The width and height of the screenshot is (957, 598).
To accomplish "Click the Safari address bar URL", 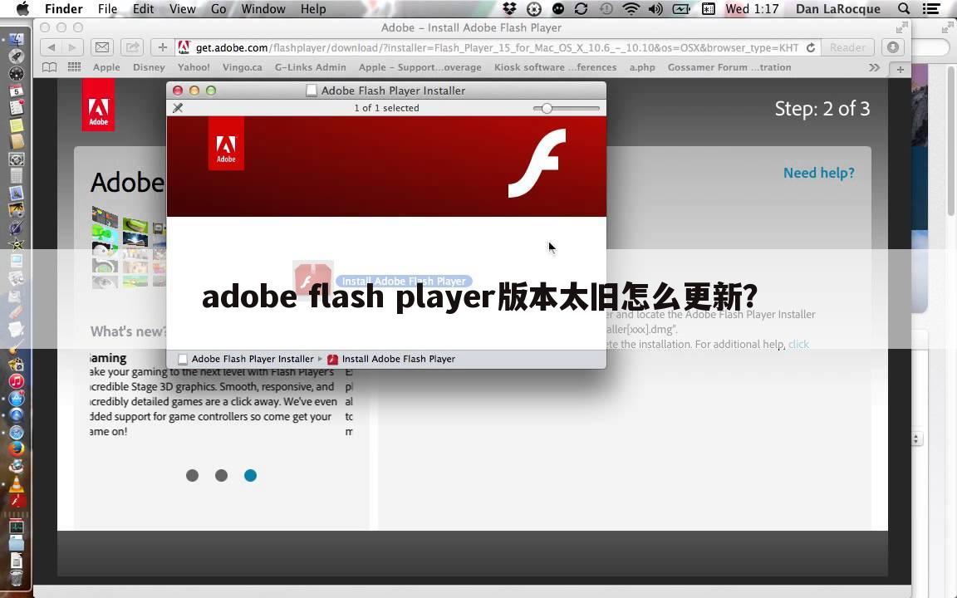I will point(497,47).
